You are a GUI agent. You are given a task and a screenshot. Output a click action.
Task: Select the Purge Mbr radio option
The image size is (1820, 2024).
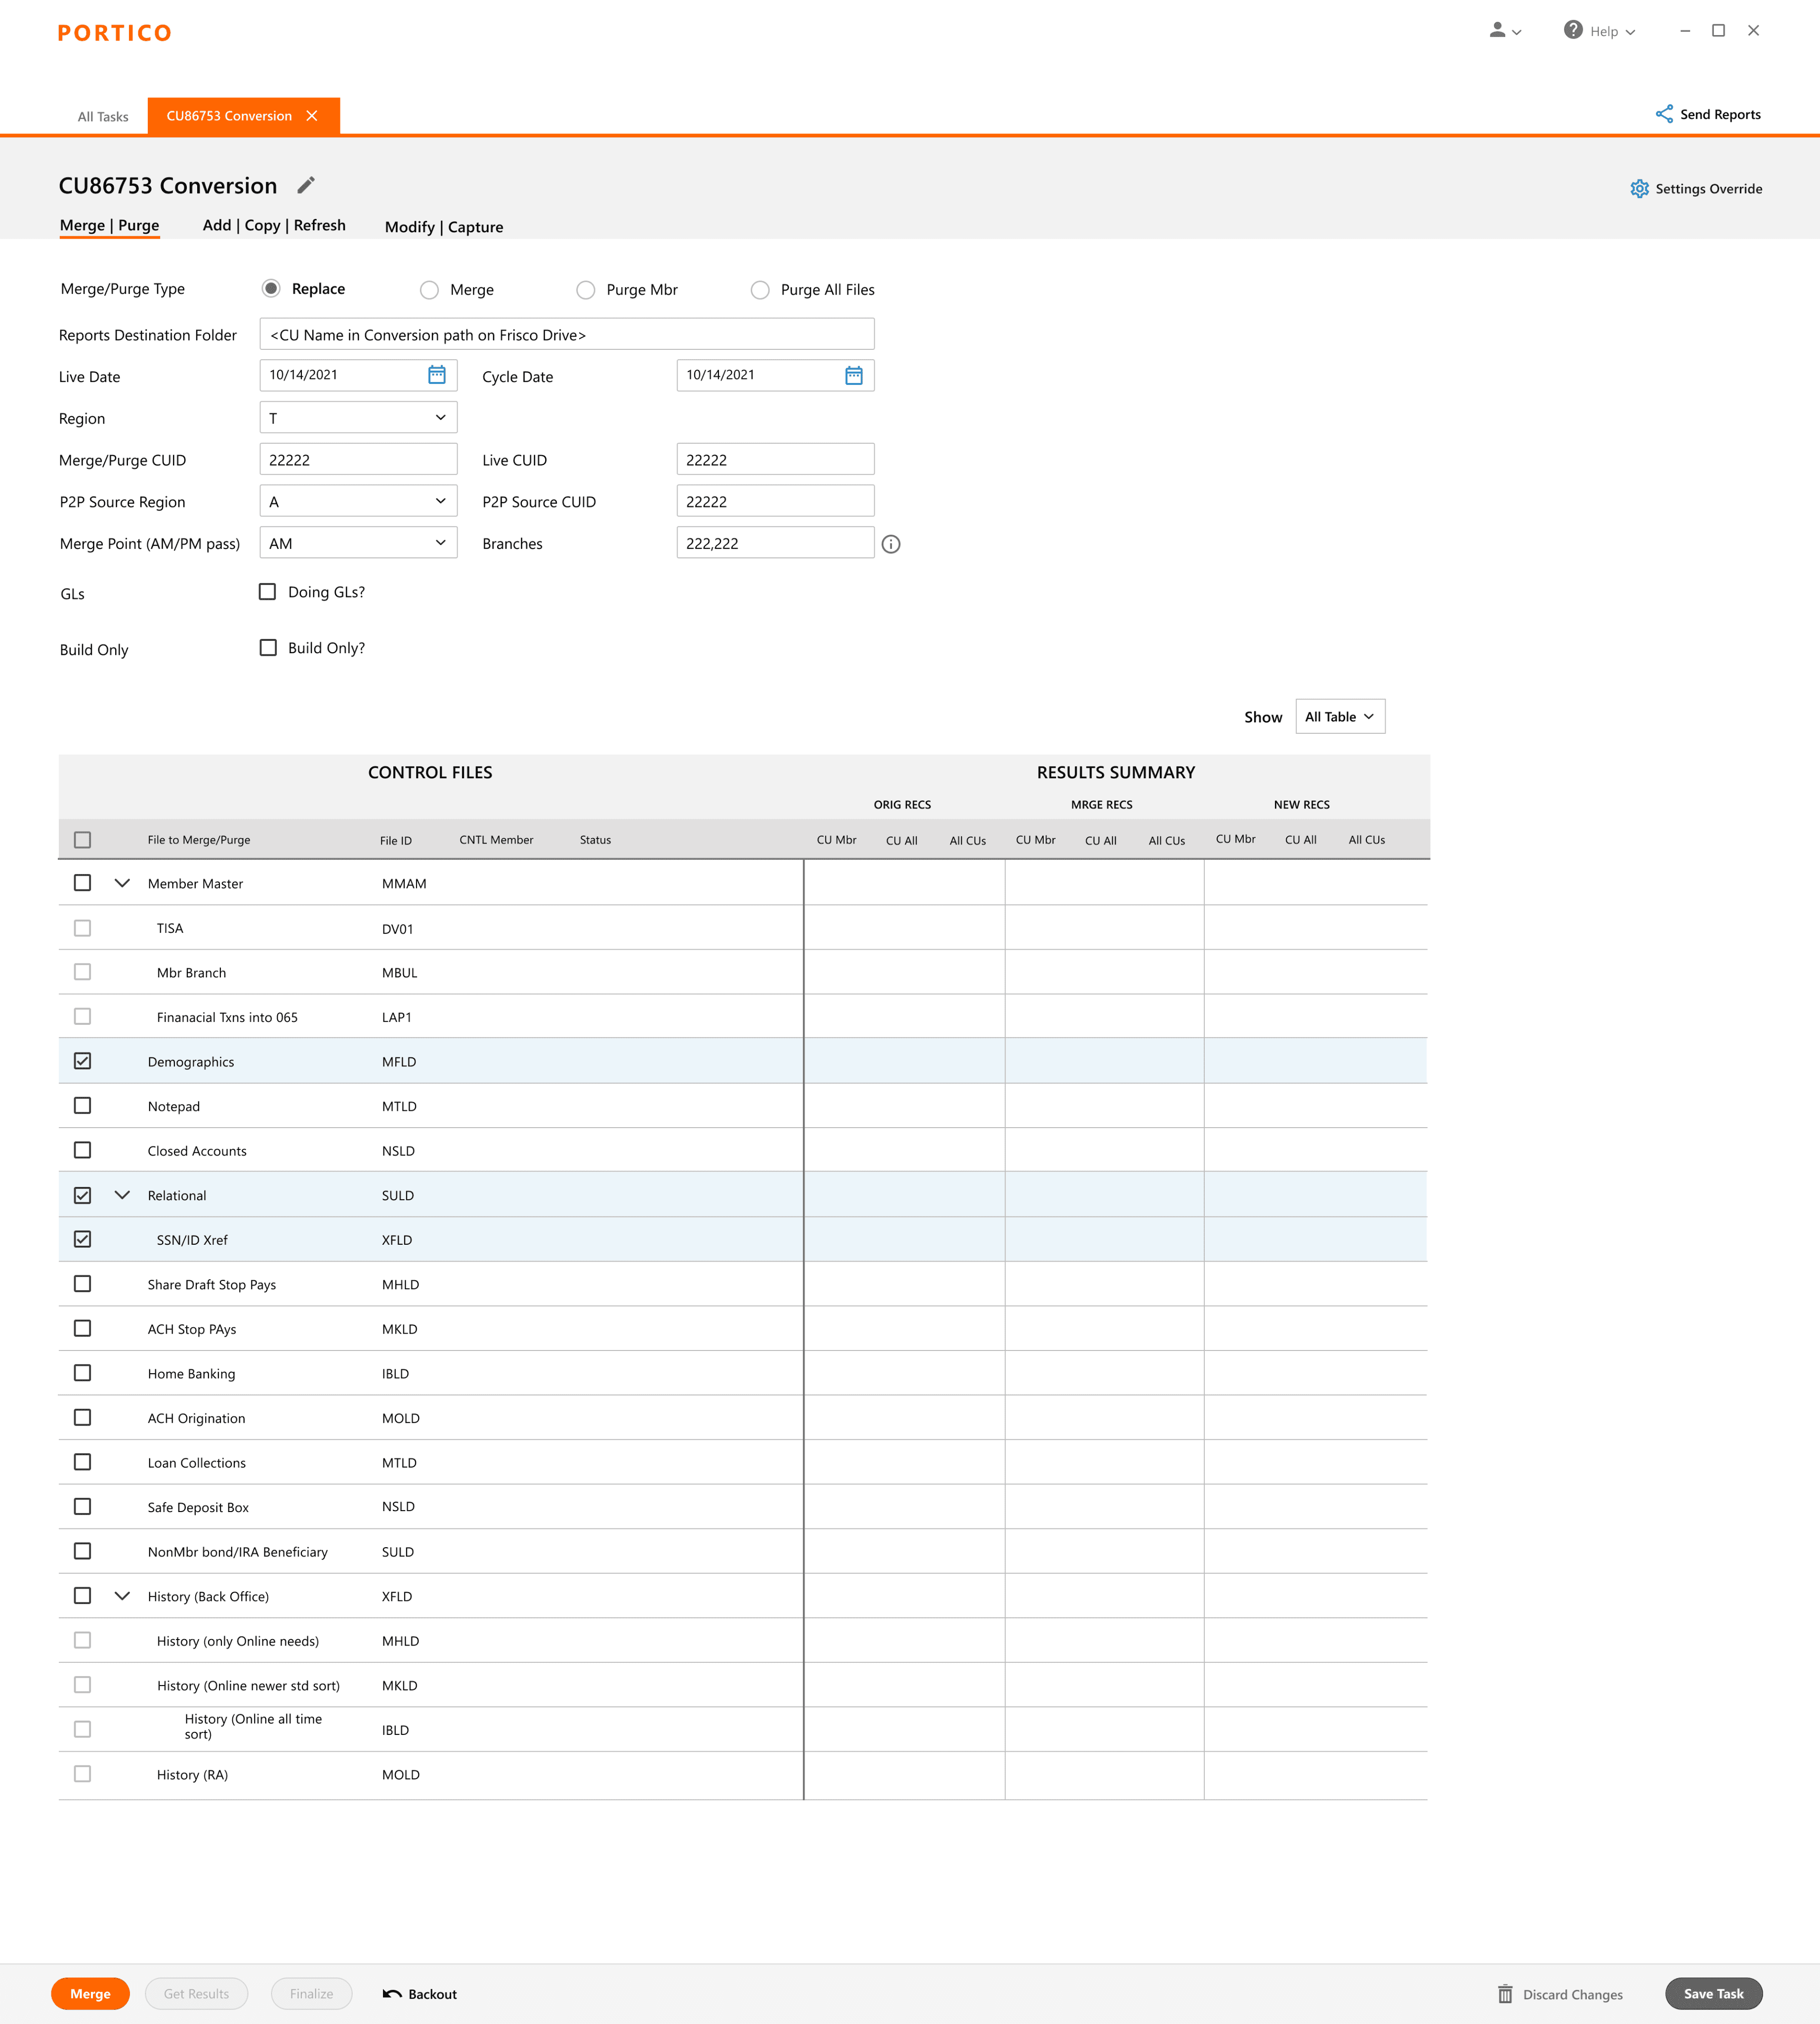tap(586, 290)
